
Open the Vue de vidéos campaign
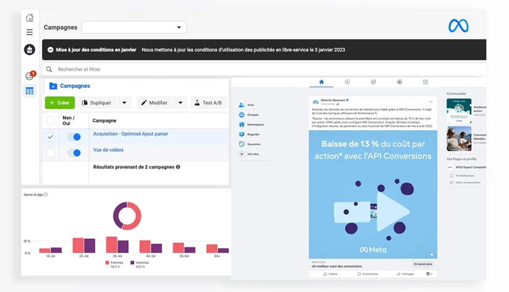coord(108,150)
